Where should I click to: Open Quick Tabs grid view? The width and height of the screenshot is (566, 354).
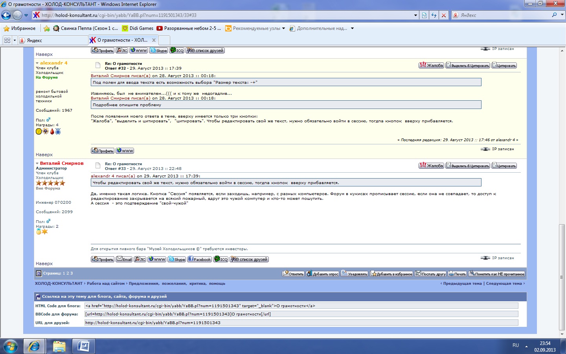pos(7,40)
